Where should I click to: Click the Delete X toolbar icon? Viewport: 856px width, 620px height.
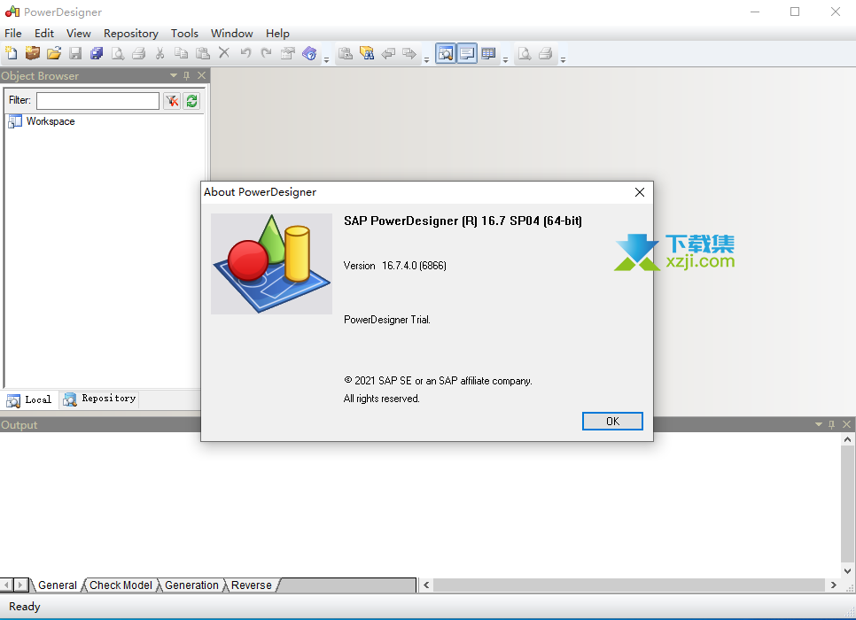point(224,53)
